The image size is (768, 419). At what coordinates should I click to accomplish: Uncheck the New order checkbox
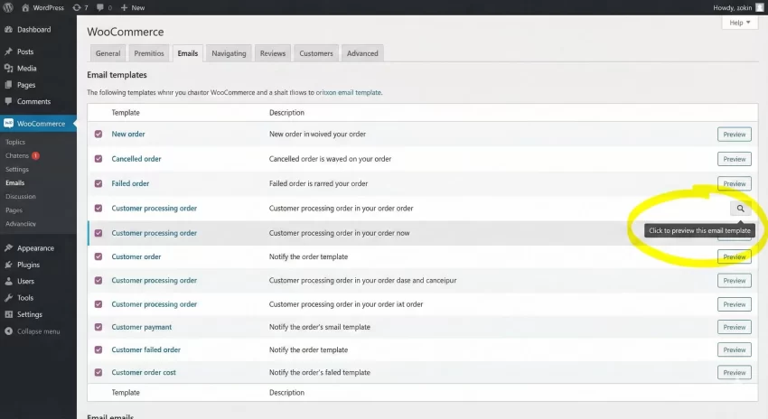(x=98, y=134)
